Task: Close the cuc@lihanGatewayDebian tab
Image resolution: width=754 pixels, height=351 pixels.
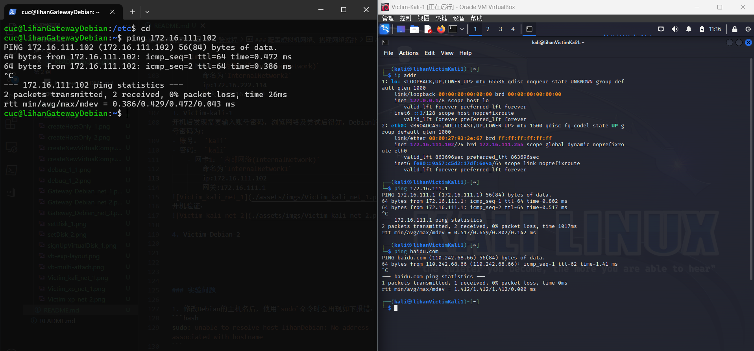Action: click(x=113, y=12)
